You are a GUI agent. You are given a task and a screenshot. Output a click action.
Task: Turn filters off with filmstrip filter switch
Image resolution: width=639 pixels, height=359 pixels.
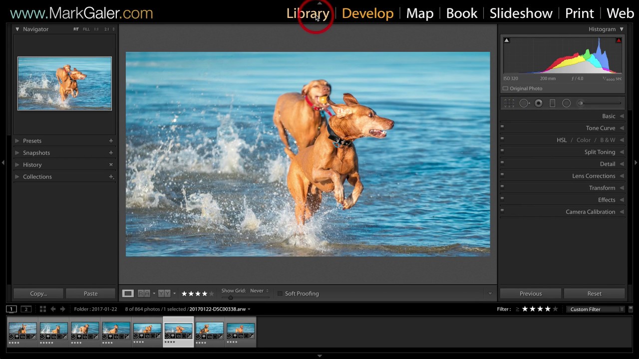(x=631, y=309)
